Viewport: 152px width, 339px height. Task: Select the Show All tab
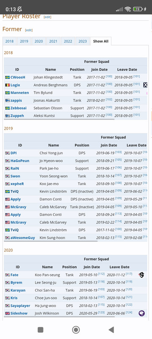[x=101, y=41]
